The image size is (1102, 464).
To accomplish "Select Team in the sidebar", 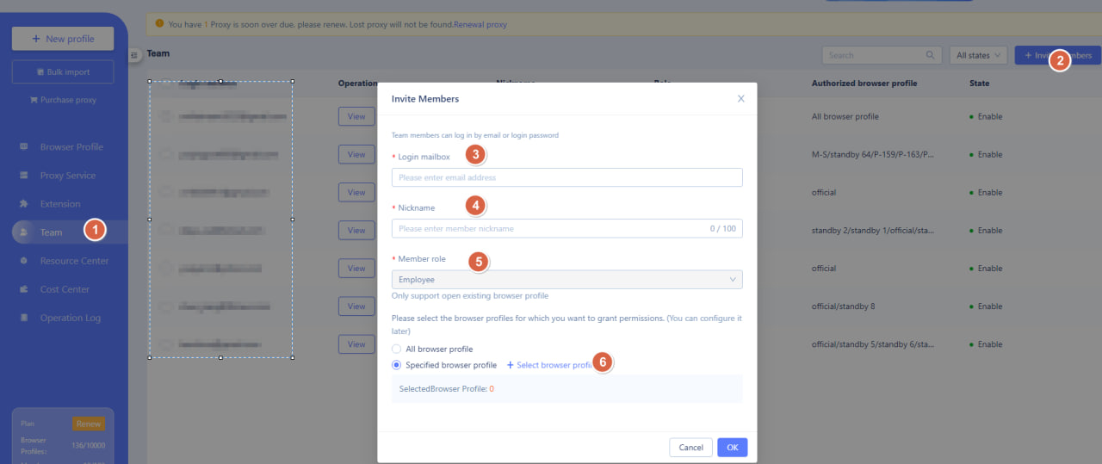I will pyautogui.click(x=51, y=232).
